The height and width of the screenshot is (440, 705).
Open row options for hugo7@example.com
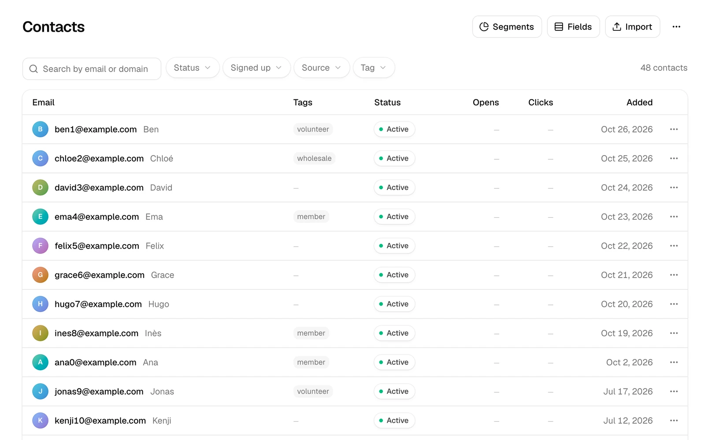[674, 304]
